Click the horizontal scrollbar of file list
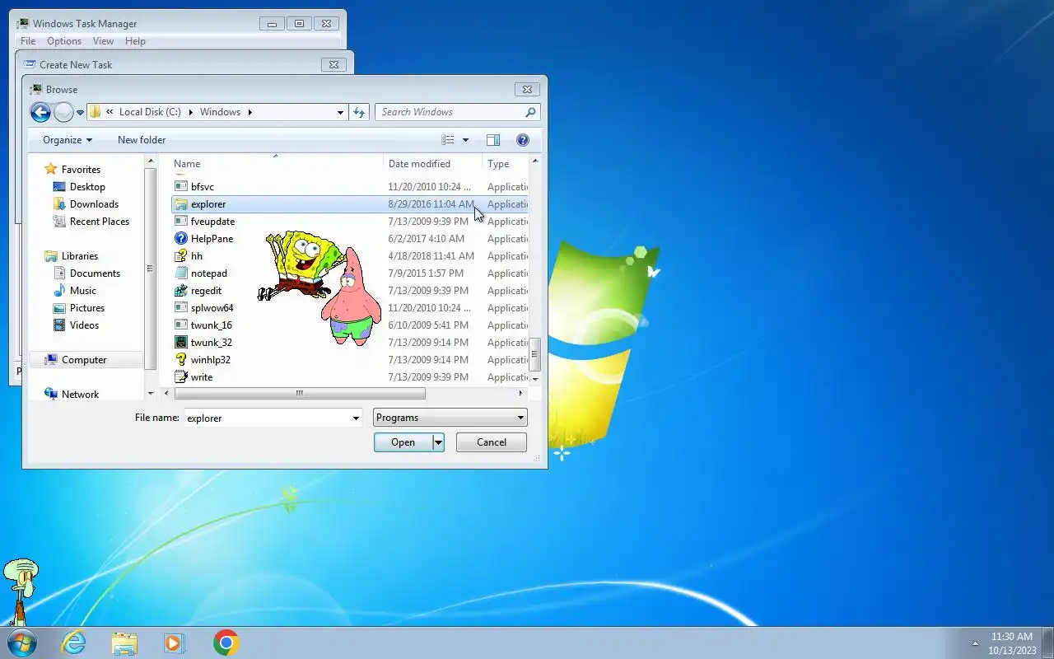Screen dimensions: 1054x659 click(x=300, y=394)
